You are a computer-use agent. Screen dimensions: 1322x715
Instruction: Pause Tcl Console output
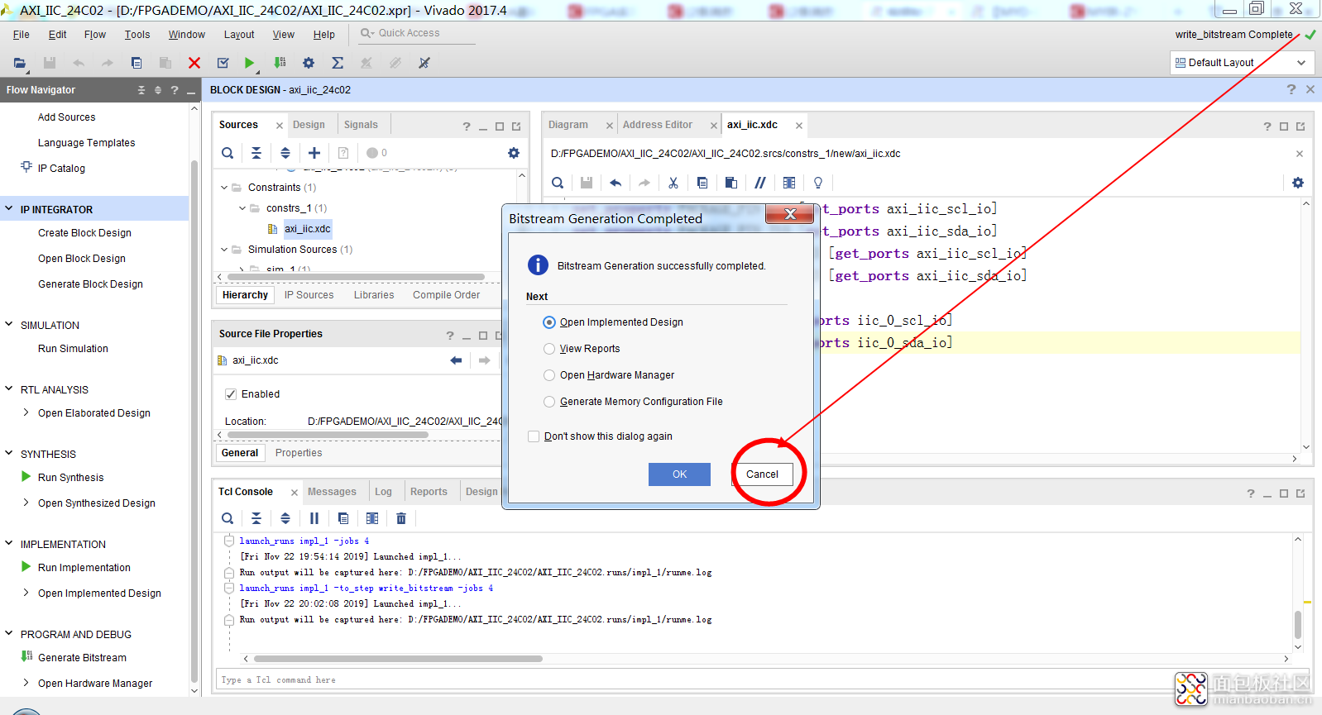(314, 518)
